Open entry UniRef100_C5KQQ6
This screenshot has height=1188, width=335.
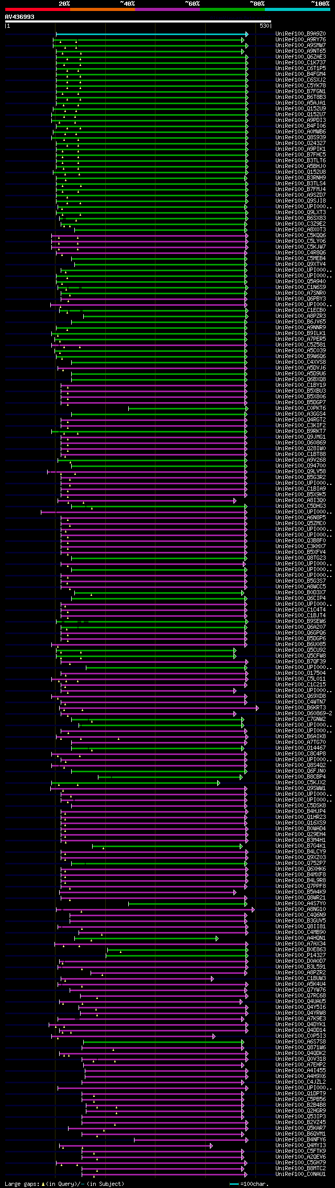click(300, 236)
